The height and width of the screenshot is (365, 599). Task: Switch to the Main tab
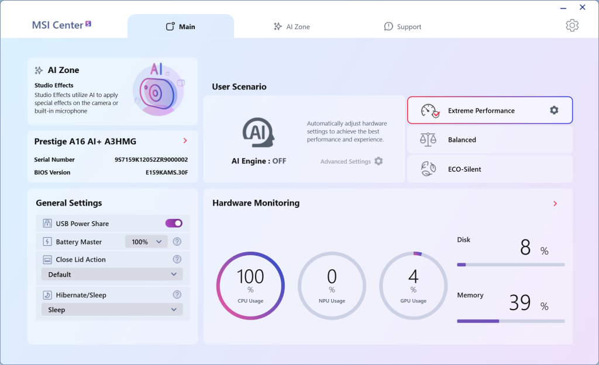181,26
